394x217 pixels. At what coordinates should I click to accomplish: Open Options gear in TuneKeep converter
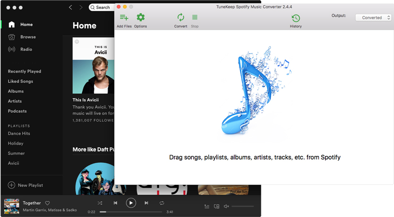[x=140, y=17]
